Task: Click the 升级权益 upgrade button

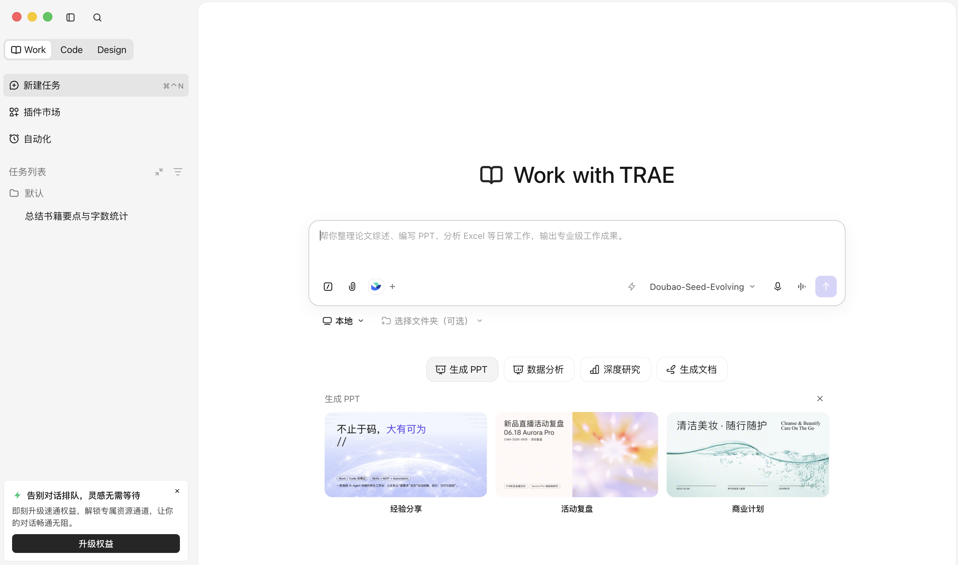Action: pyautogui.click(x=96, y=544)
